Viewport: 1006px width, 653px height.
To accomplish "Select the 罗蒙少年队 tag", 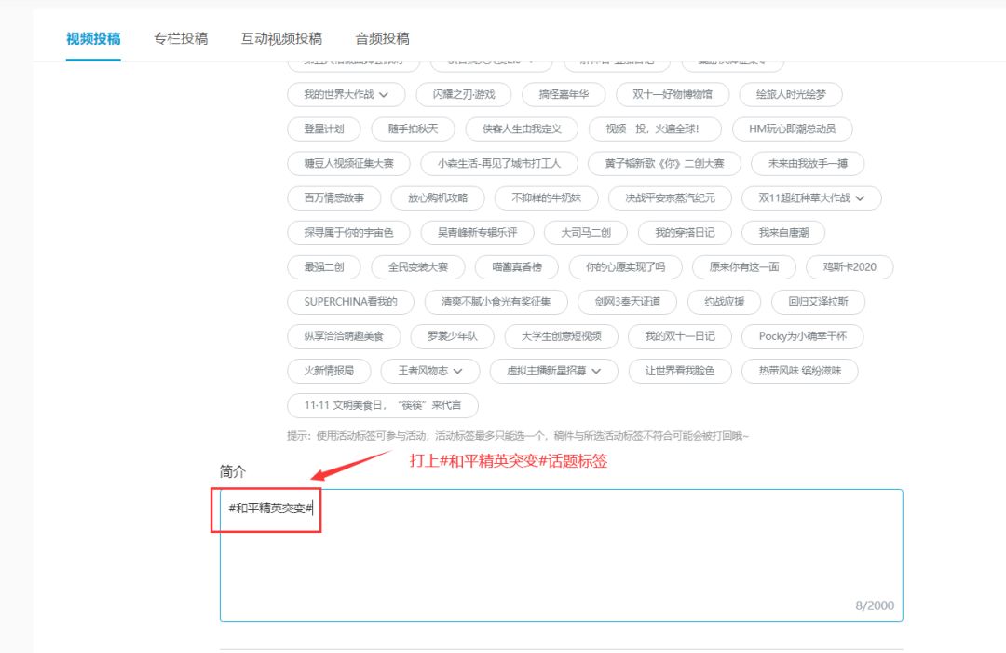I will coord(453,337).
